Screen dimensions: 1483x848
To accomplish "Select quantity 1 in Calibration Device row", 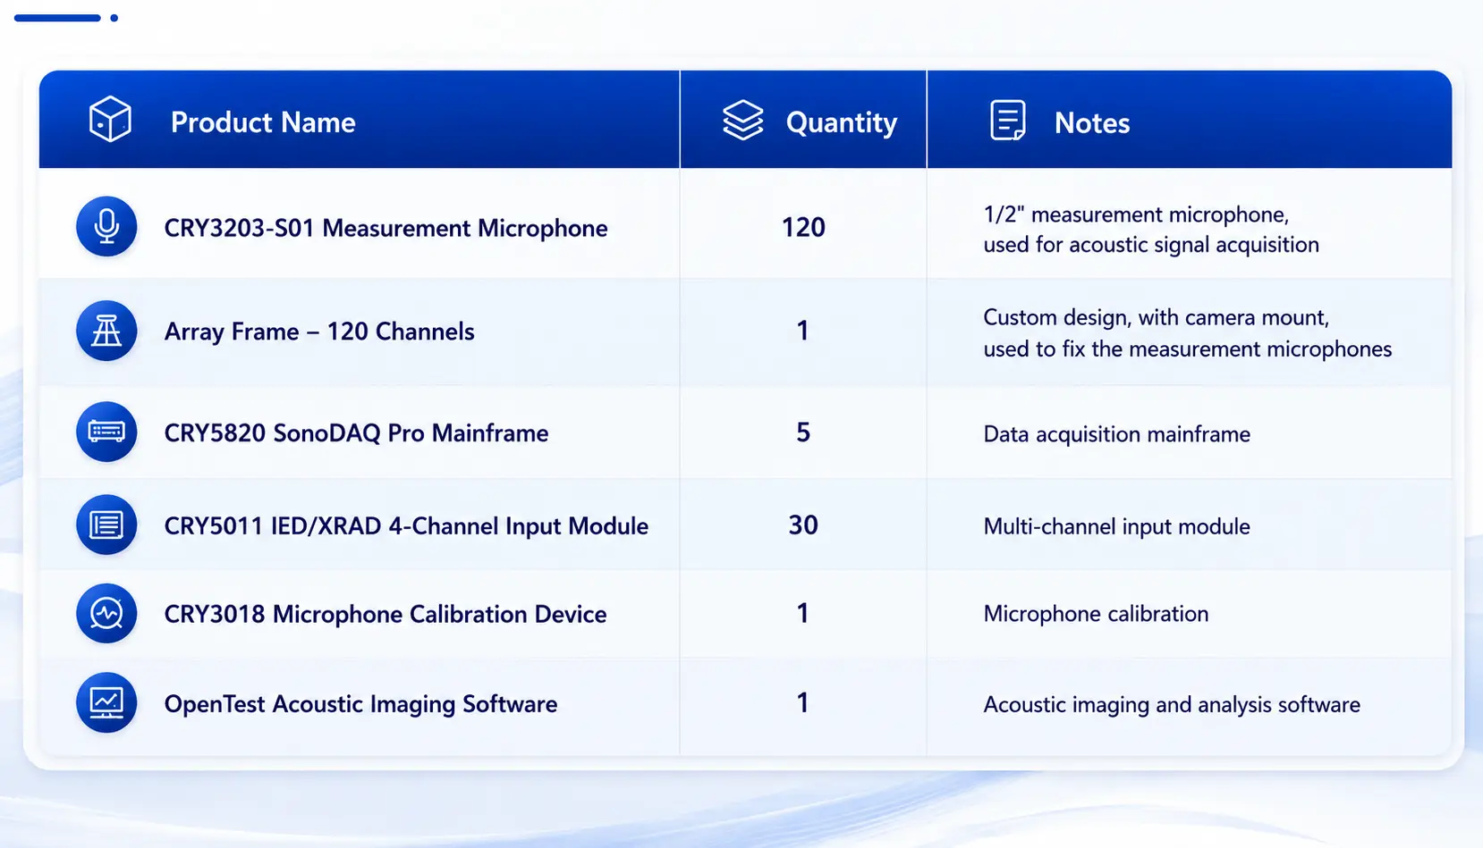I will [803, 613].
